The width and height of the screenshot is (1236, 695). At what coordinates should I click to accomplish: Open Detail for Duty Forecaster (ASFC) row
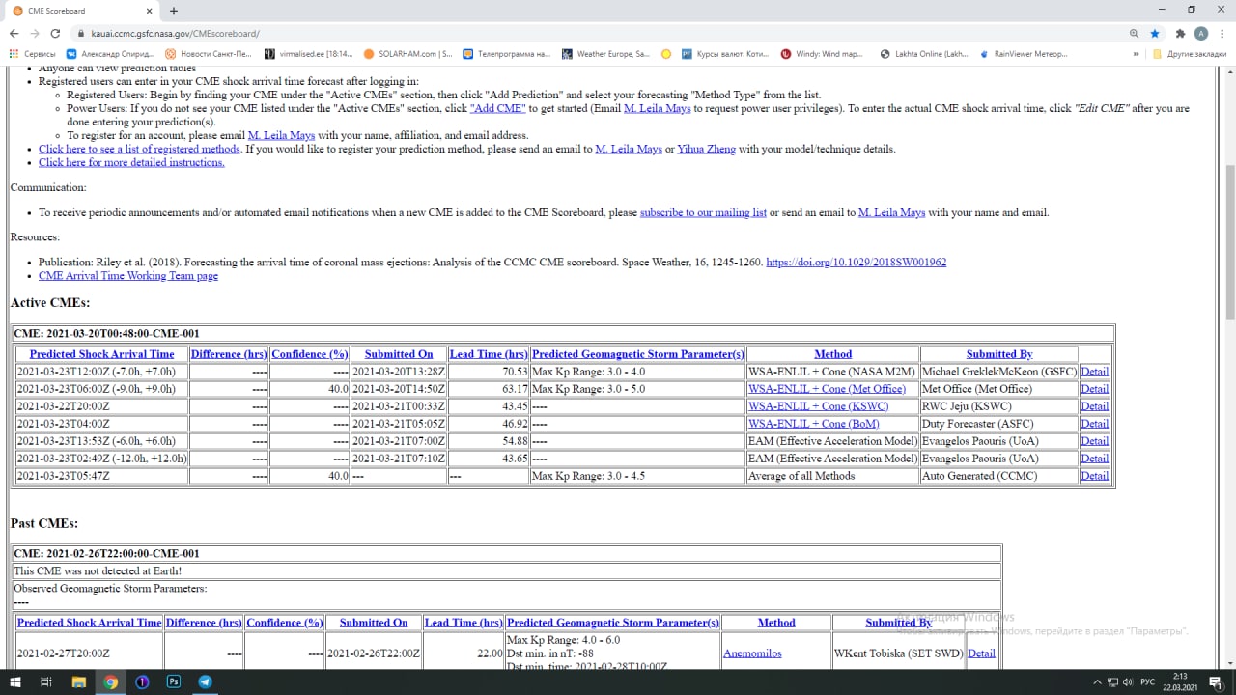[1094, 424]
